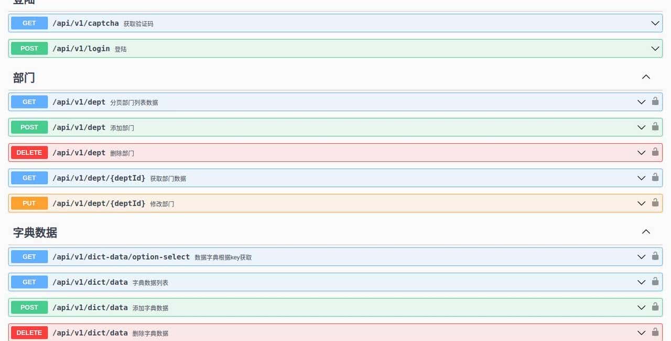The height and width of the screenshot is (341, 671).
Task: Click lock icon on POST /api/v1/dict/data
Action: click(x=655, y=307)
